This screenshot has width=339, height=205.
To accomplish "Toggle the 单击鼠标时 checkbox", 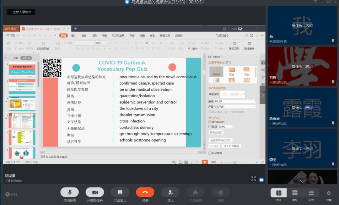I will tap(210, 122).
